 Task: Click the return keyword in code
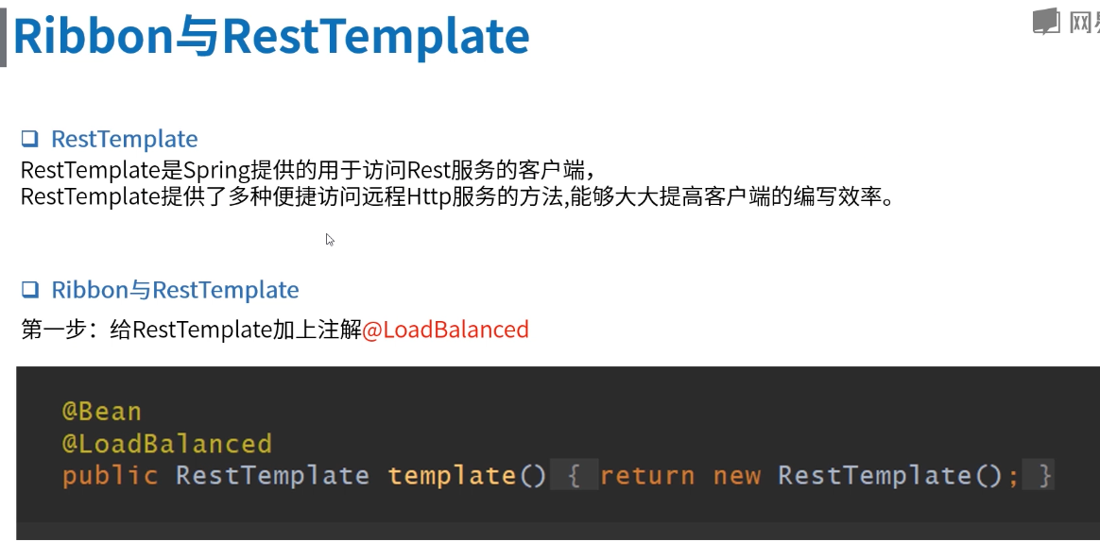pyautogui.click(x=647, y=476)
